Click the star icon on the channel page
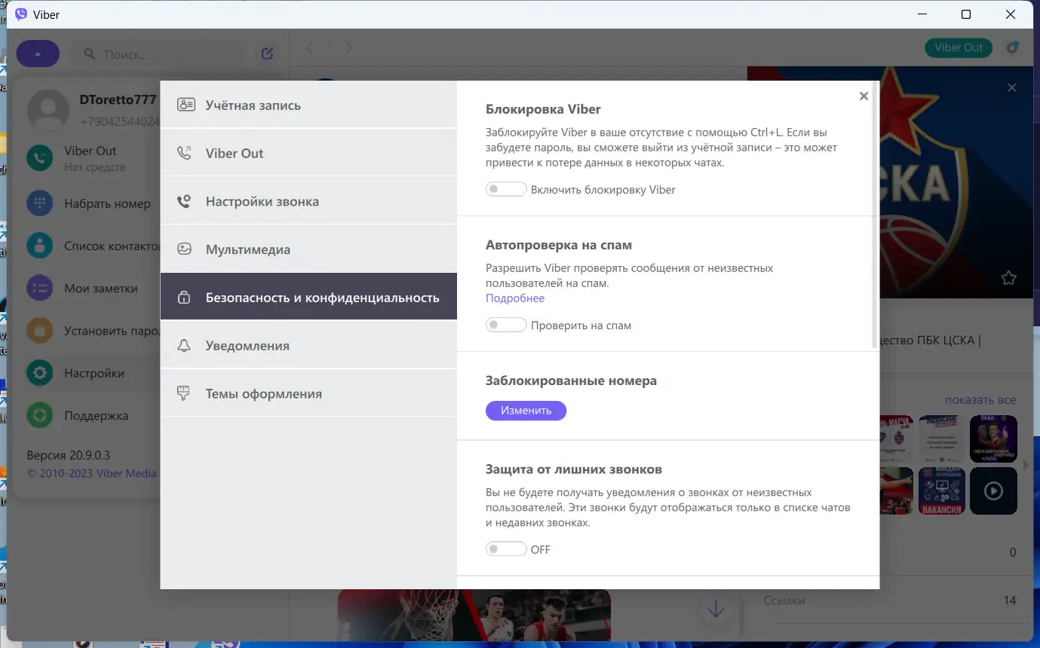 click(1009, 278)
